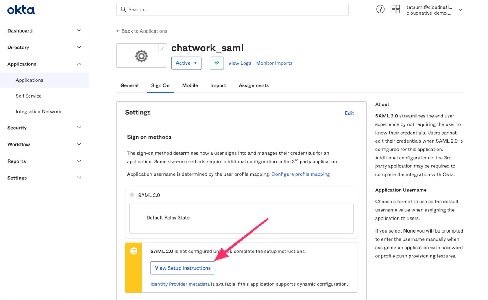This screenshot has height=300, width=488.
Task: Click the Okta logo
Action: point(21,9)
